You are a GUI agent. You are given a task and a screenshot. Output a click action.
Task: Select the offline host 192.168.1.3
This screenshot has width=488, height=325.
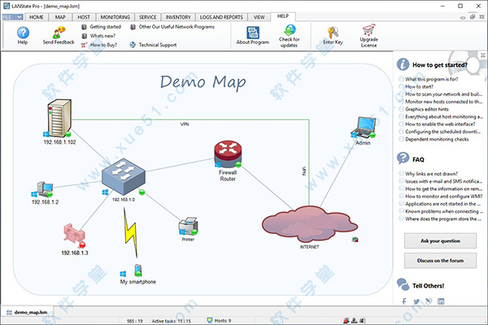[x=74, y=236]
